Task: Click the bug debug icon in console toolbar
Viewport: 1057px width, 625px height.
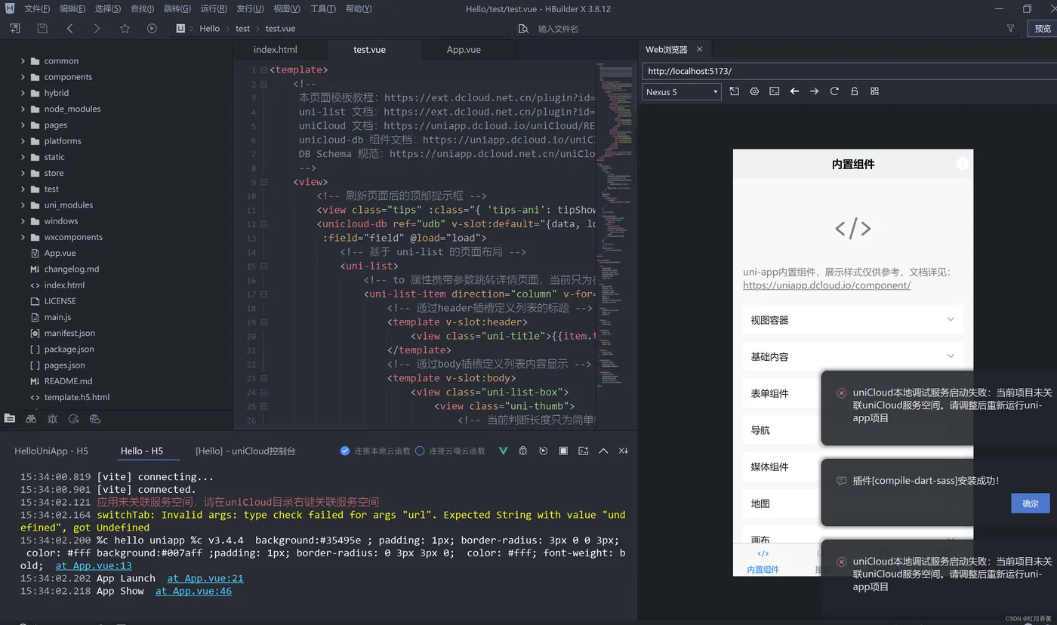Action: (523, 451)
